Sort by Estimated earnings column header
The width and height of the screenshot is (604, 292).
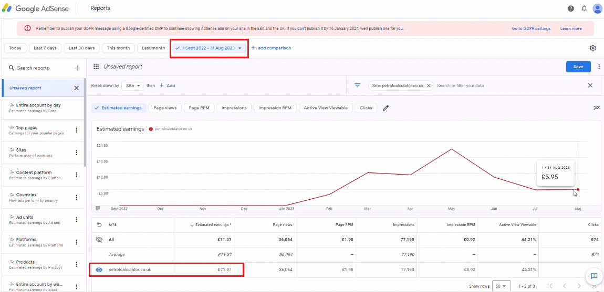pyautogui.click(x=211, y=225)
